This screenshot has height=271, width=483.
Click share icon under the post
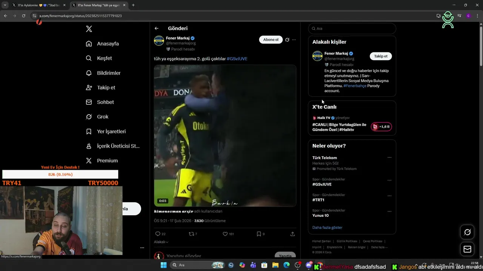tap(292, 234)
